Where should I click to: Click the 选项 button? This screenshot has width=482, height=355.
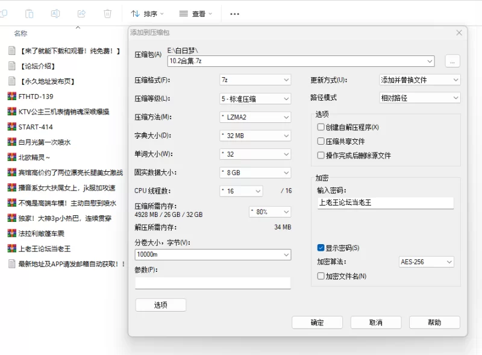160,305
